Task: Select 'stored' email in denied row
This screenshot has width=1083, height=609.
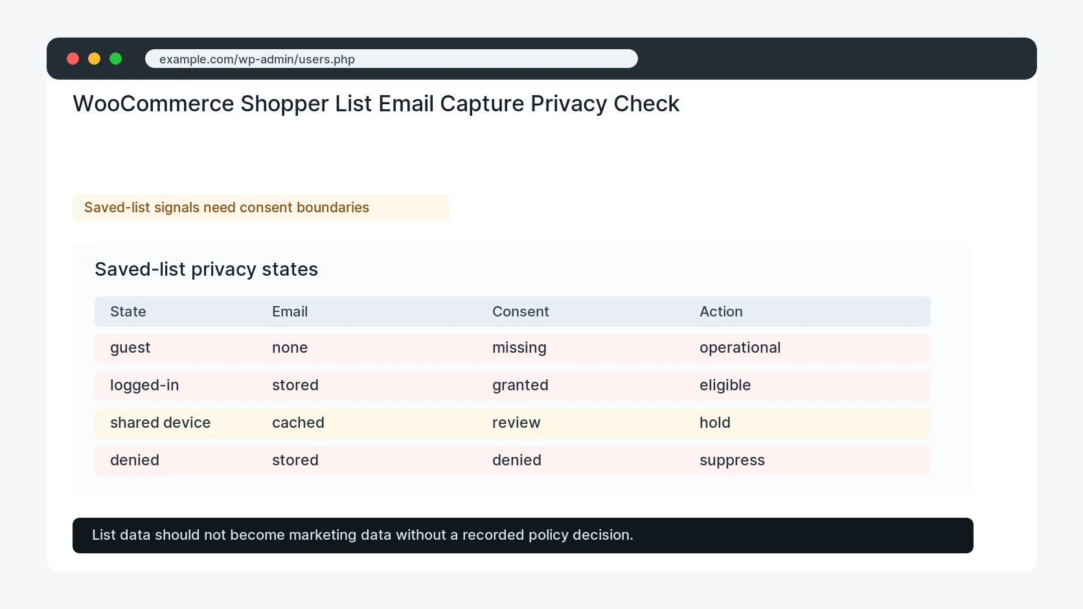Action: [295, 461]
